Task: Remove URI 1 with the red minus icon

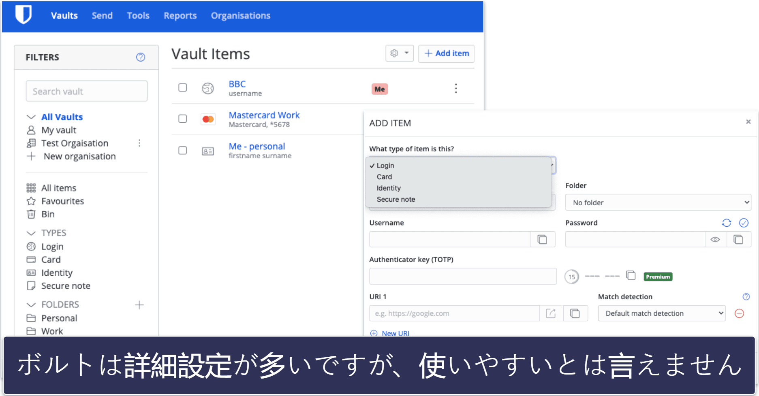Action: coord(740,313)
